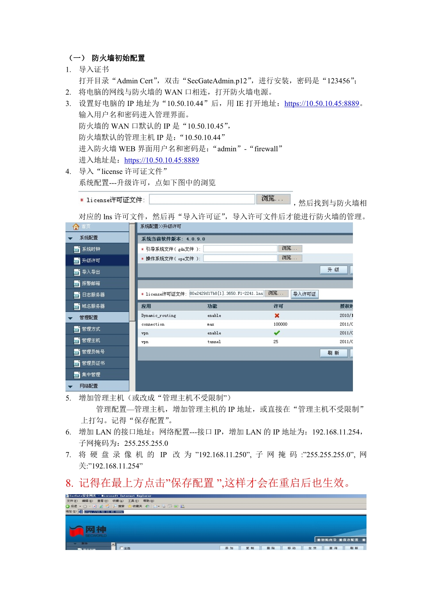Click the 添加 button
Viewport: 432px width, 611px height.
[x=229, y=548]
